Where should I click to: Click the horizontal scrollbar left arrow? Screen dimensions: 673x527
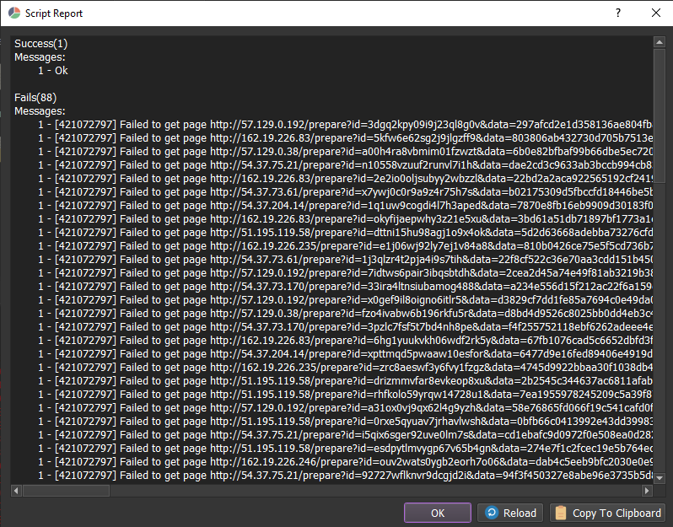pos(16,490)
